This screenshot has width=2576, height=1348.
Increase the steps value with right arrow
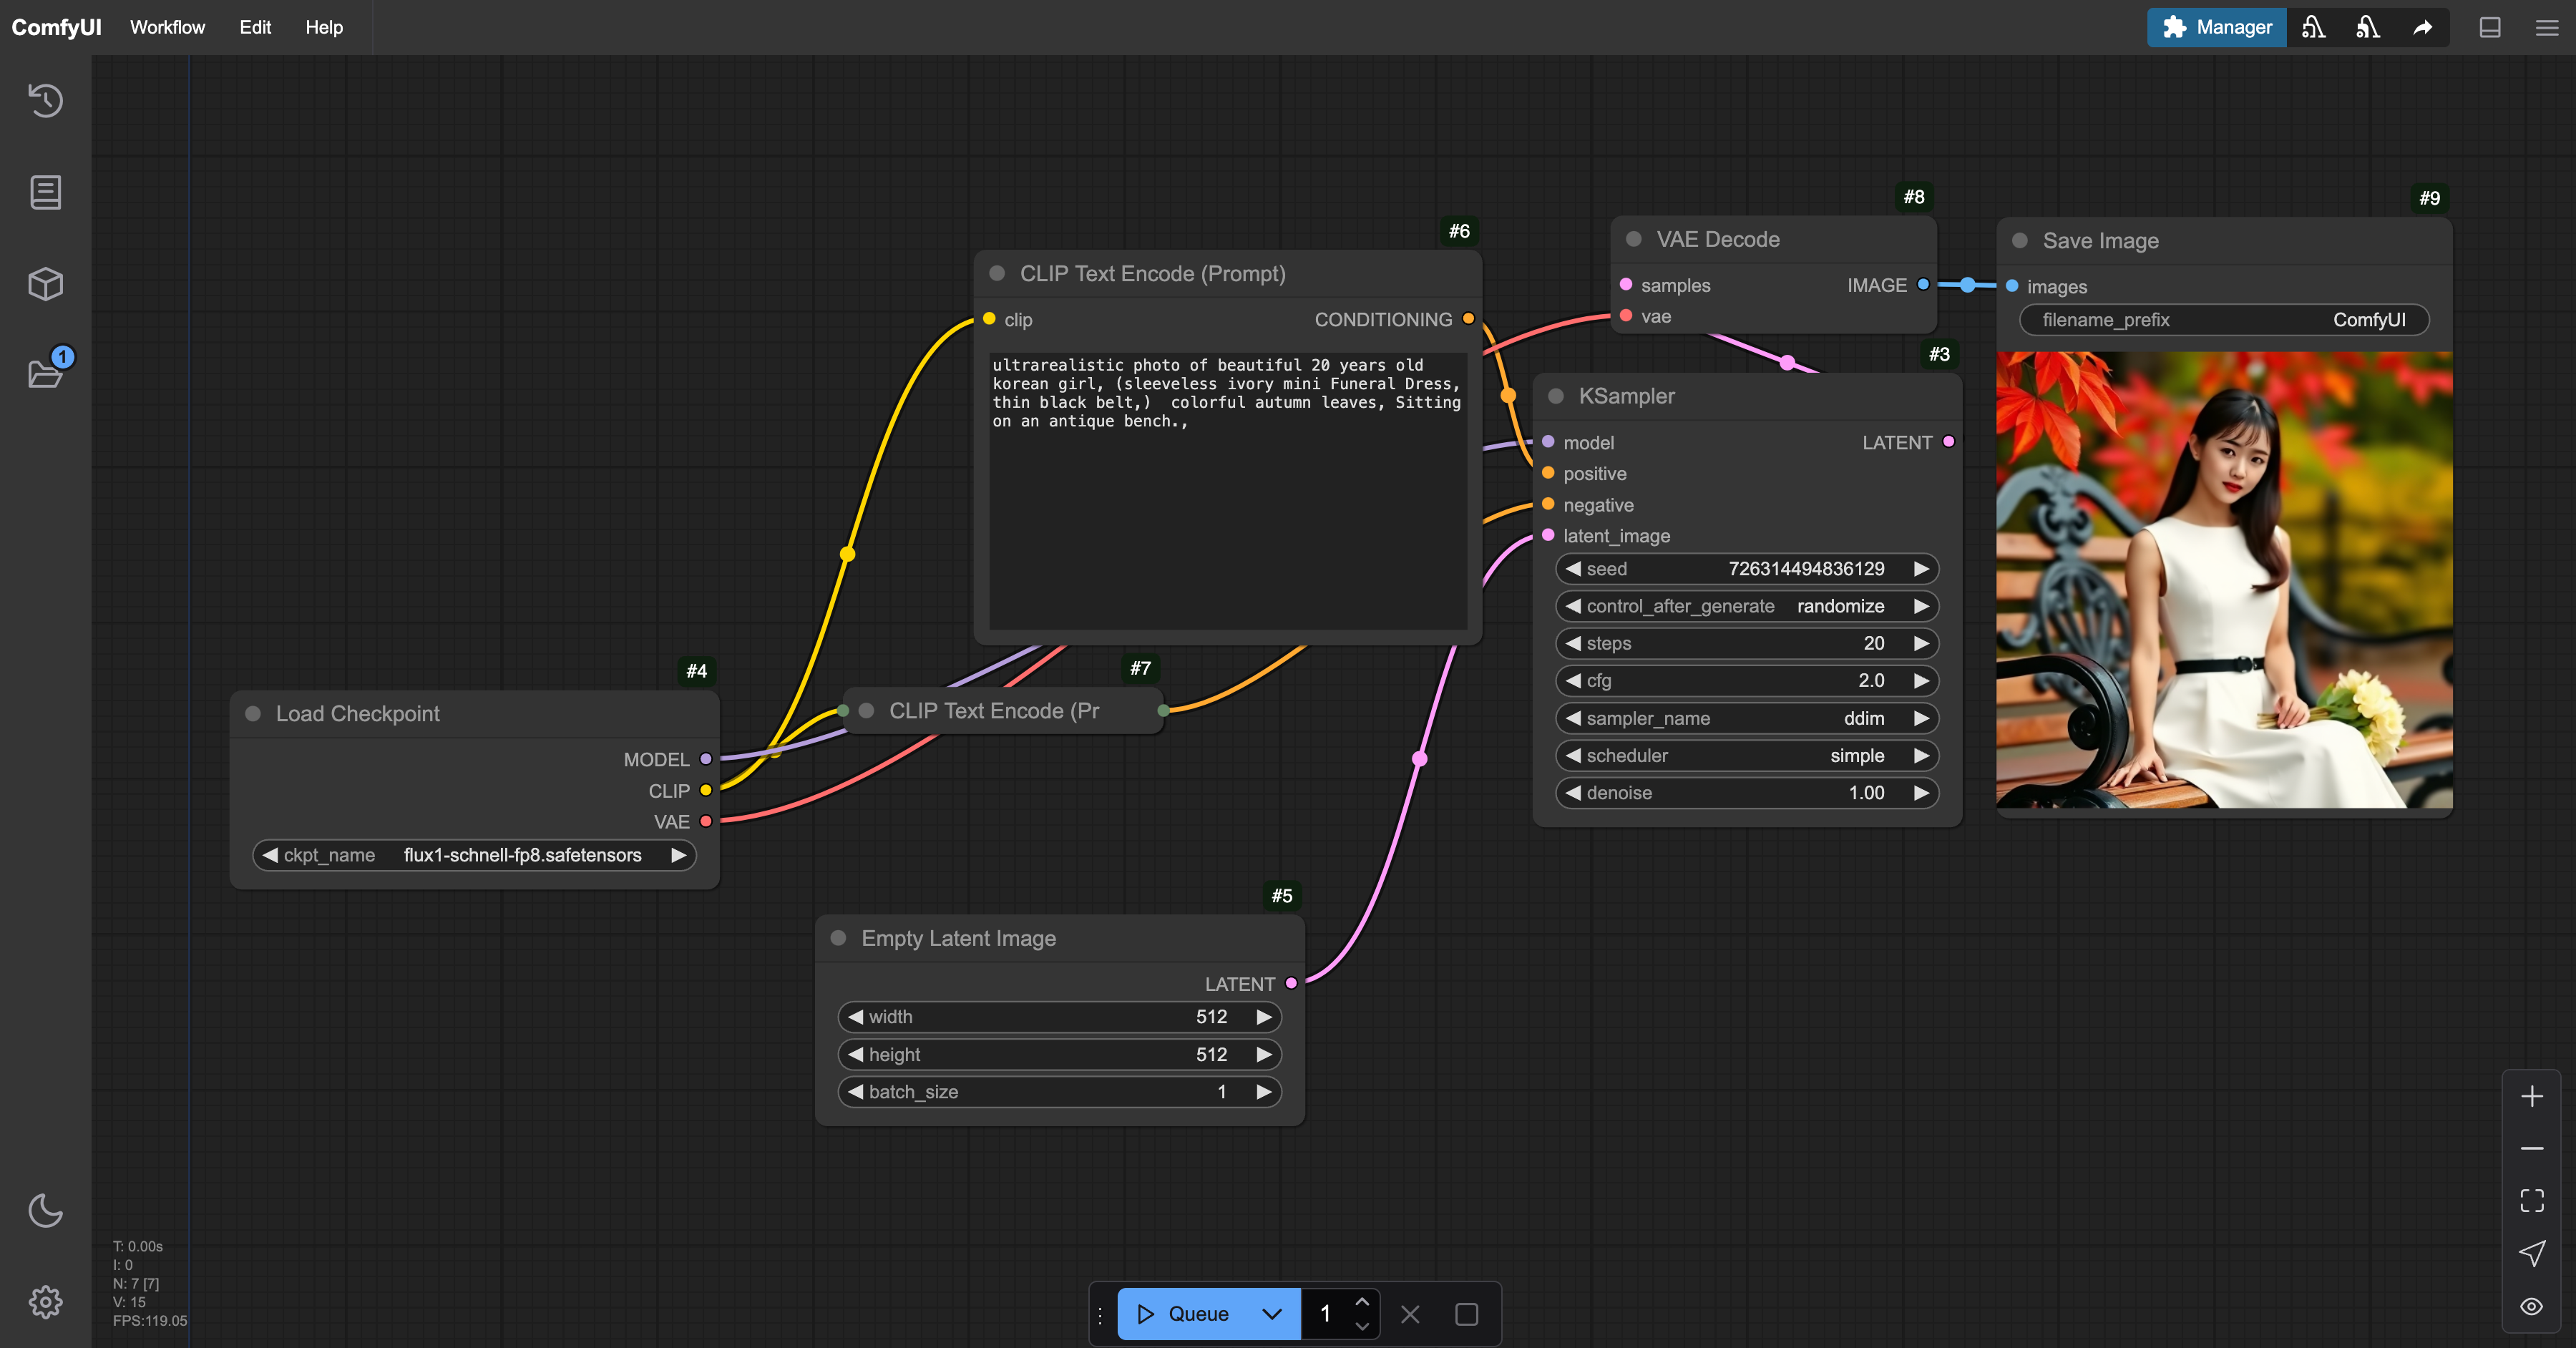pyautogui.click(x=1921, y=643)
